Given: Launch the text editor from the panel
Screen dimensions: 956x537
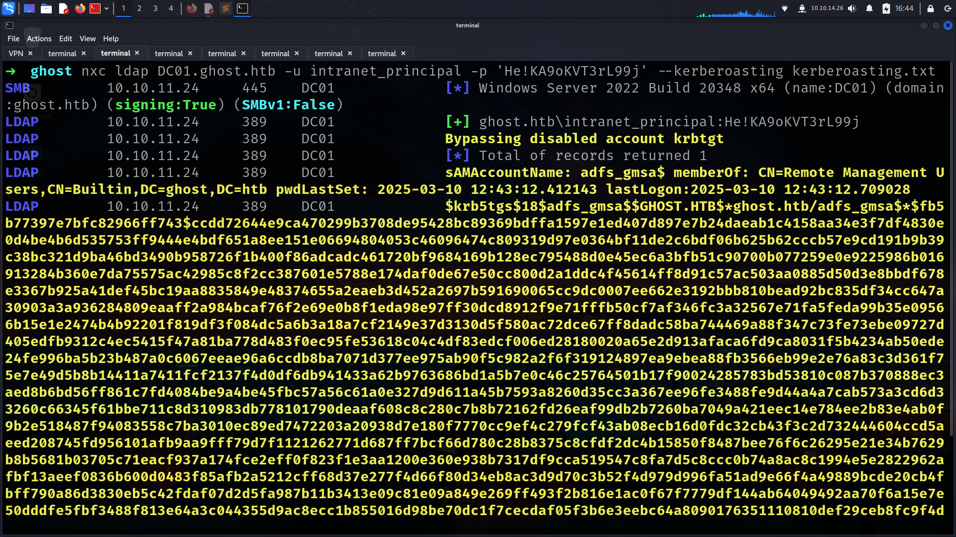Looking at the screenshot, I should coord(63,8).
